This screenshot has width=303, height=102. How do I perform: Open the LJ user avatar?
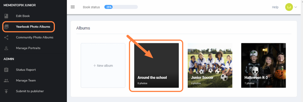click(289, 7)
